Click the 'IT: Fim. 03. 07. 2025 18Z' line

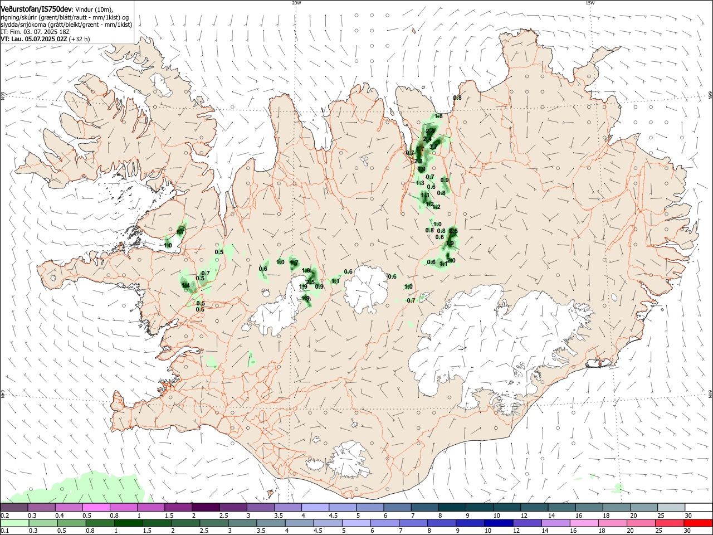(35, 32)
